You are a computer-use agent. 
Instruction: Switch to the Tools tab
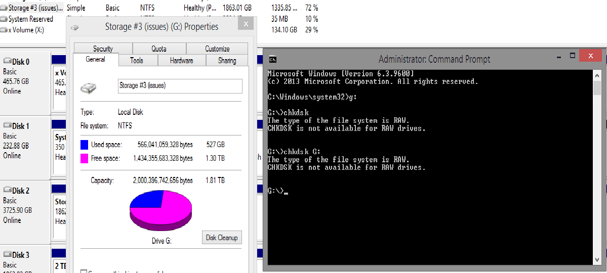pos(137,61)
